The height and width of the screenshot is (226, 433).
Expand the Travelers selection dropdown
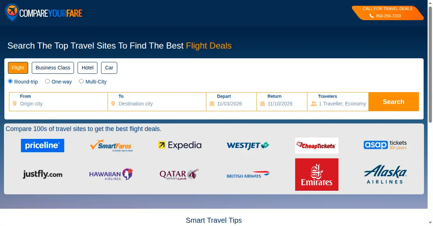click(338, 102)
